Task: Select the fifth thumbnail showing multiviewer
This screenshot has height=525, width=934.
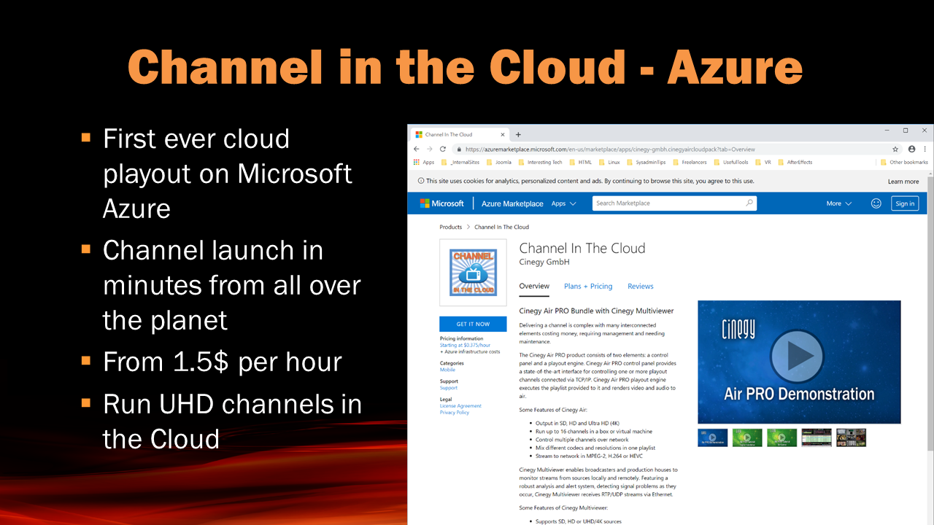Action: [x=851, y=437]
